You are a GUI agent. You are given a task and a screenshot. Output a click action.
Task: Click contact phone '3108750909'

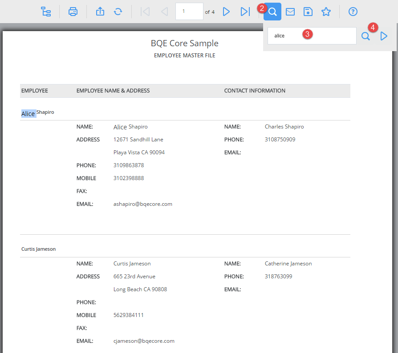tap(280, 140)
